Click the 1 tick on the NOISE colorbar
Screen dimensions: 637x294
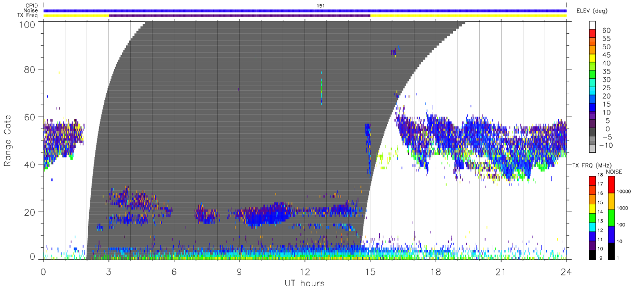click(x=617, y=258)
